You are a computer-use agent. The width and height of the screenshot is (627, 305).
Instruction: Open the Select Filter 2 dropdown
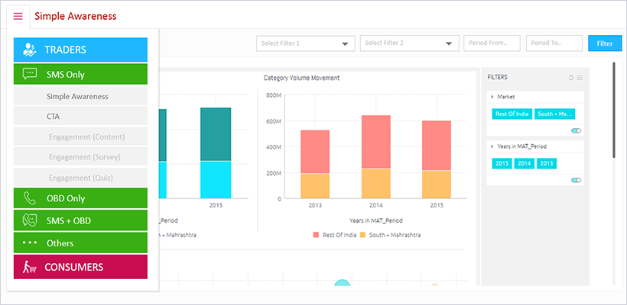click(409, 43)
